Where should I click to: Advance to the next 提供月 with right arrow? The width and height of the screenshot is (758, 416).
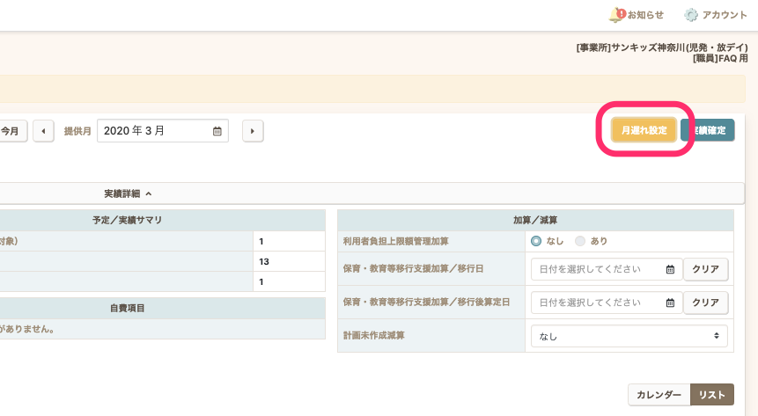coord(253,131)
